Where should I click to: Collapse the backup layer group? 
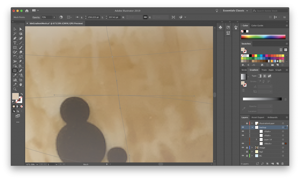(252, 127)
